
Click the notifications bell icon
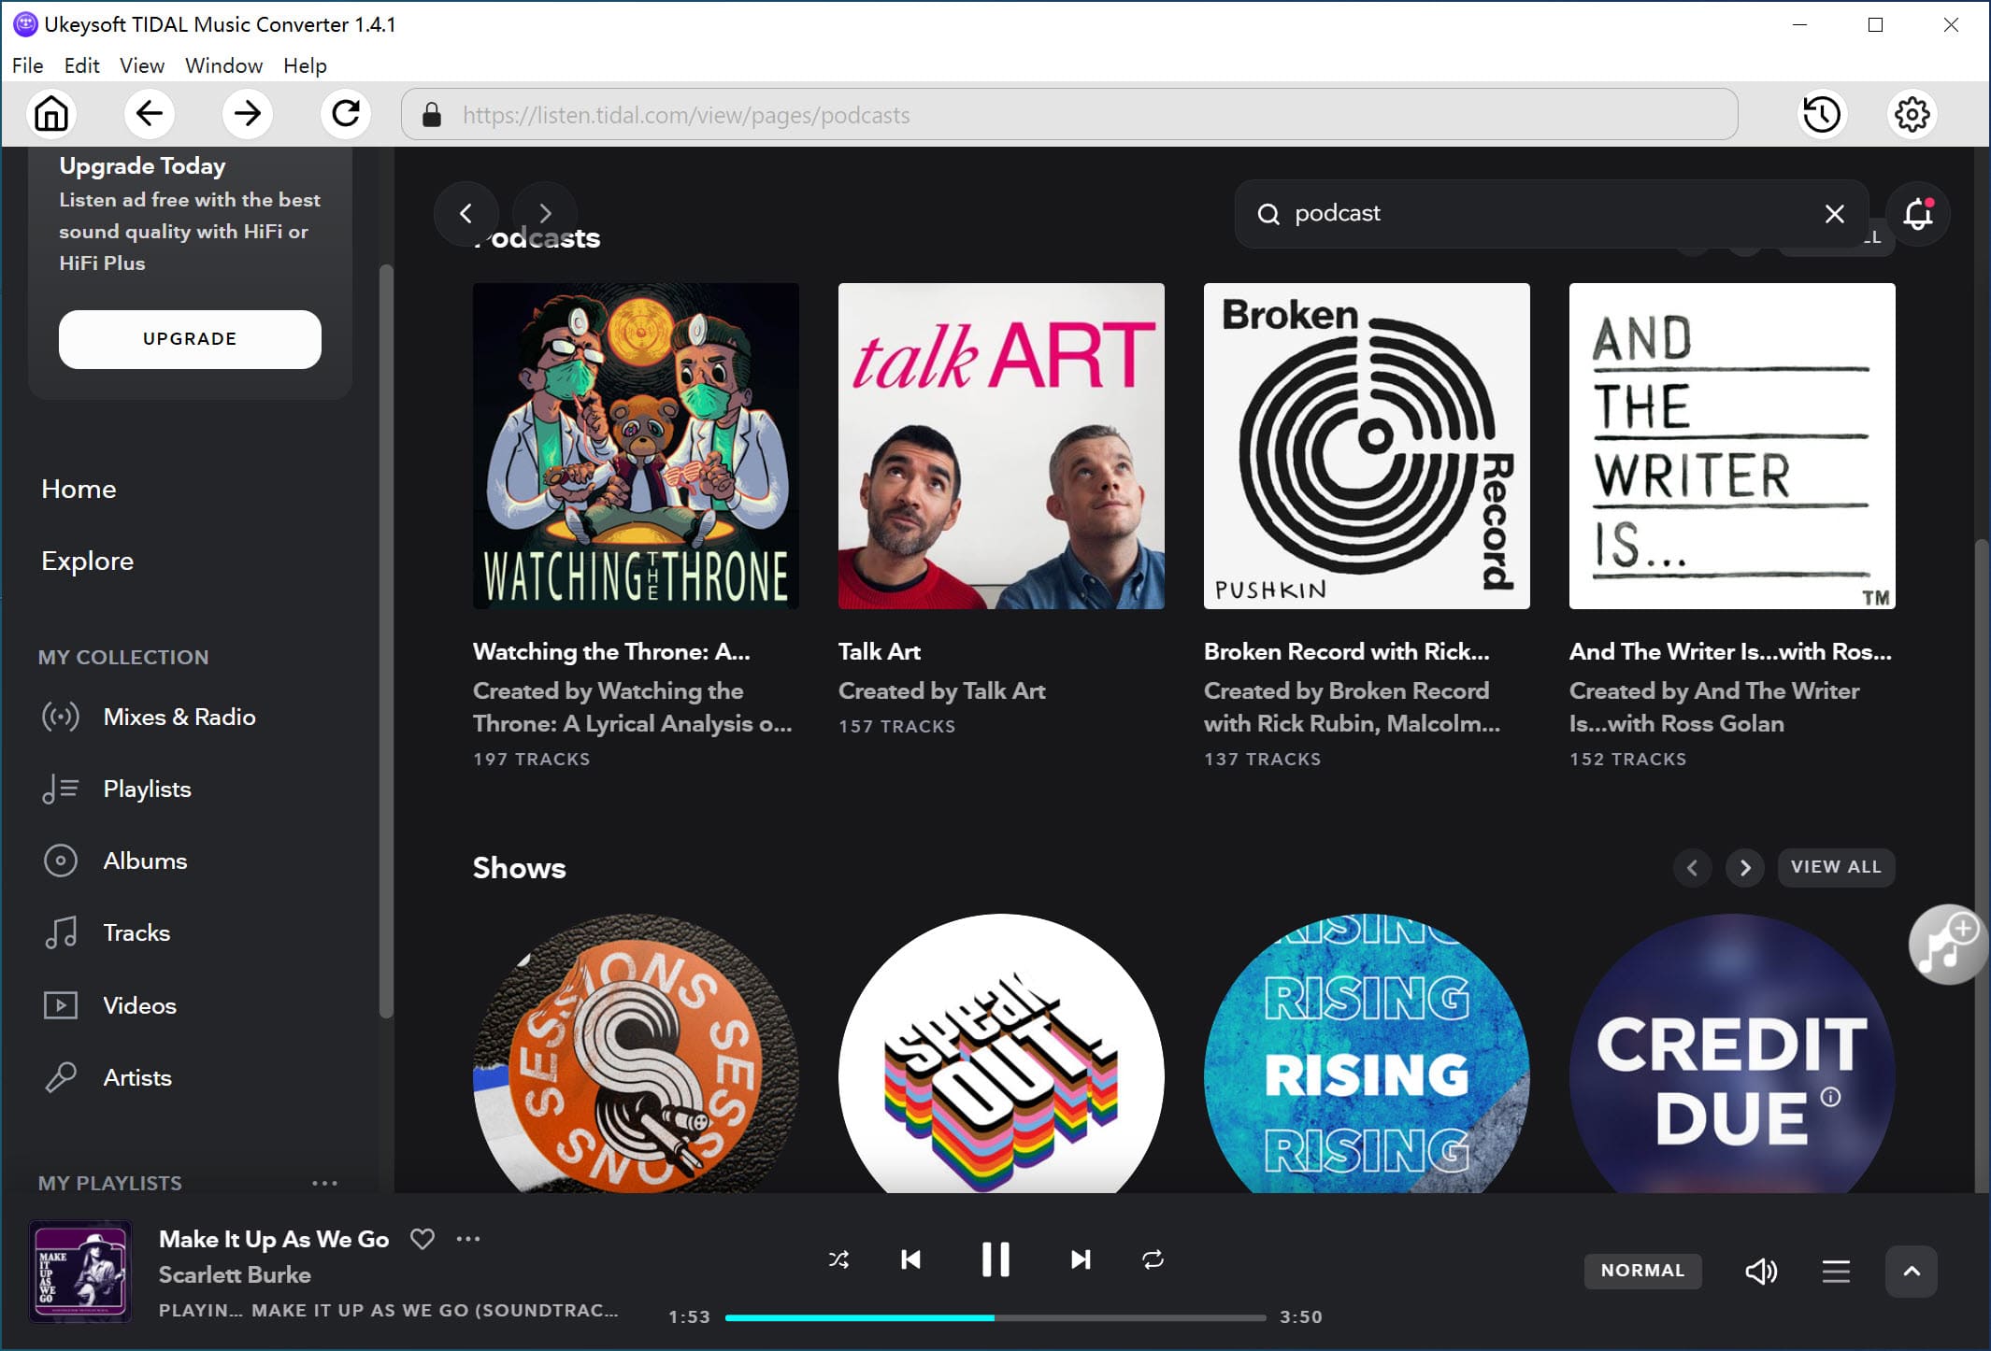[1918, 214]
